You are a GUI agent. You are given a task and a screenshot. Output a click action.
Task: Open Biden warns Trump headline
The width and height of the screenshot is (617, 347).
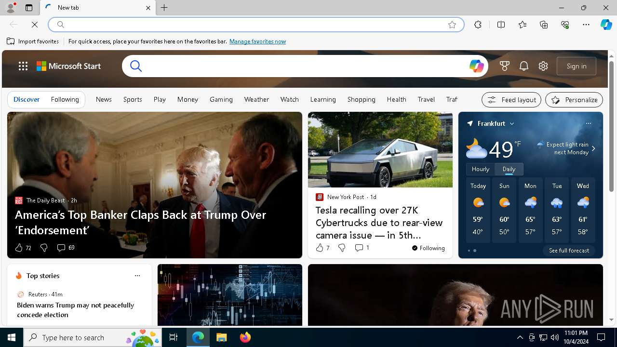[75, 310]
